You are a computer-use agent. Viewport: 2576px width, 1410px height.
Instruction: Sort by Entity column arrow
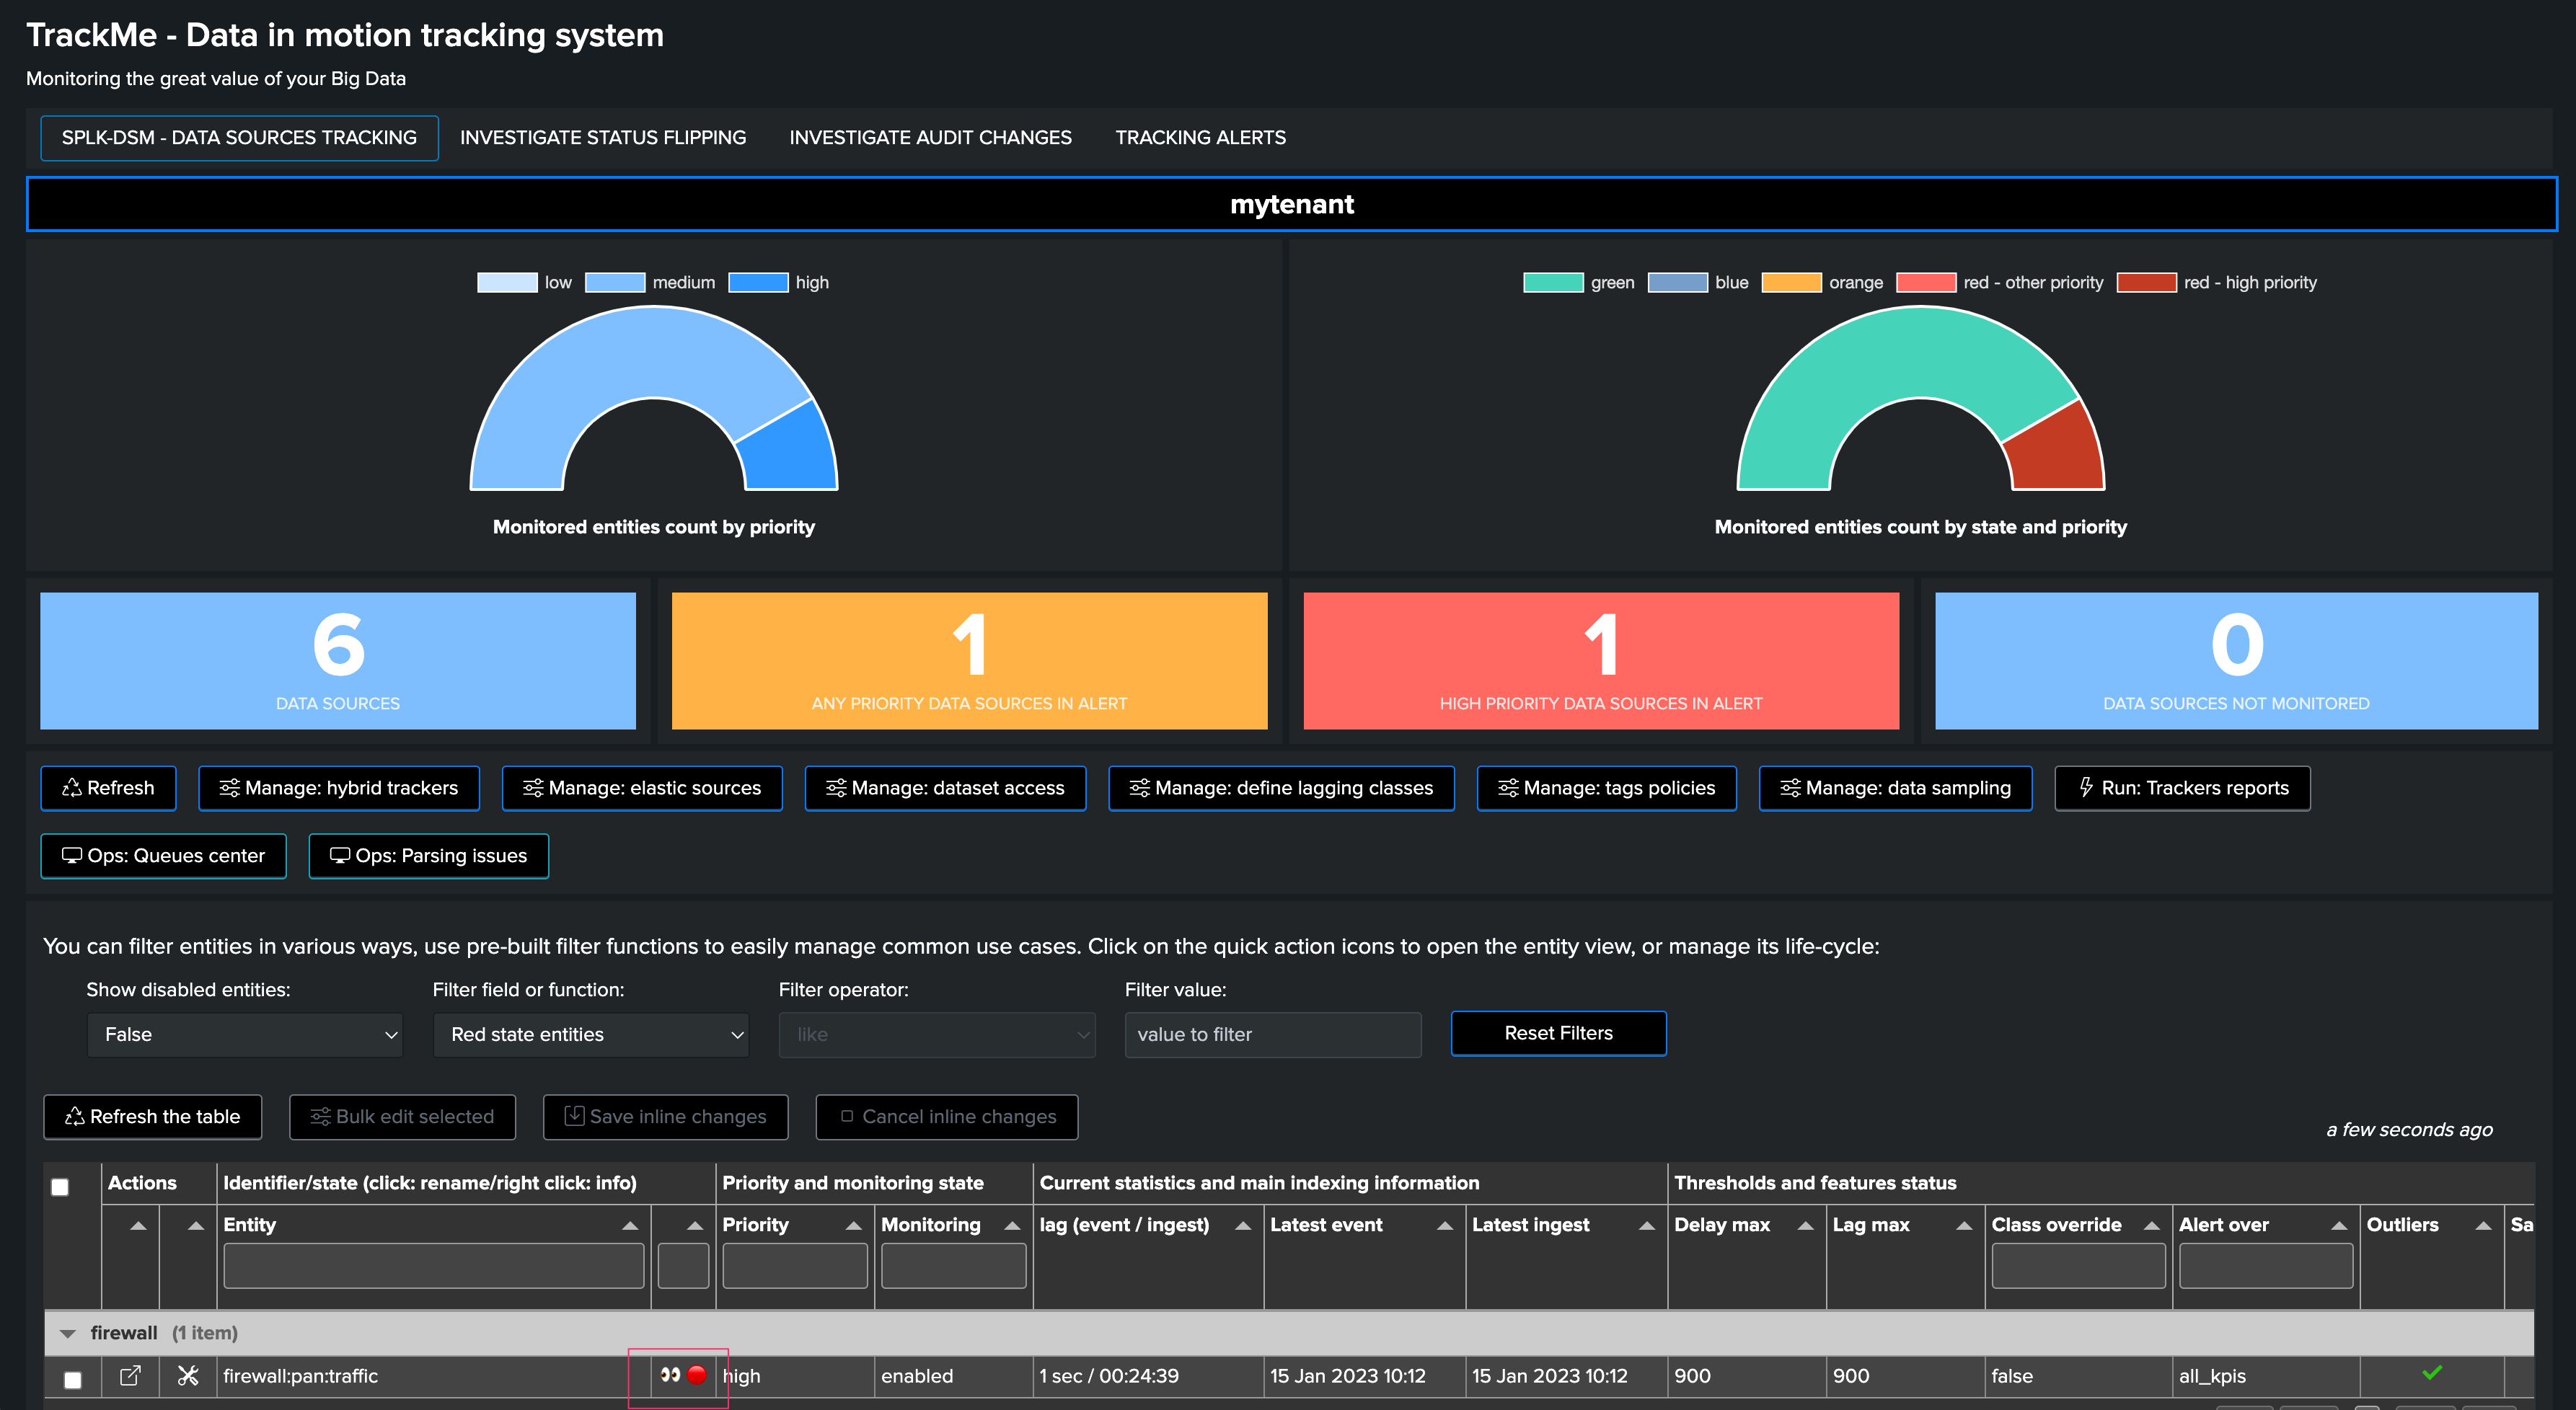630,1225
